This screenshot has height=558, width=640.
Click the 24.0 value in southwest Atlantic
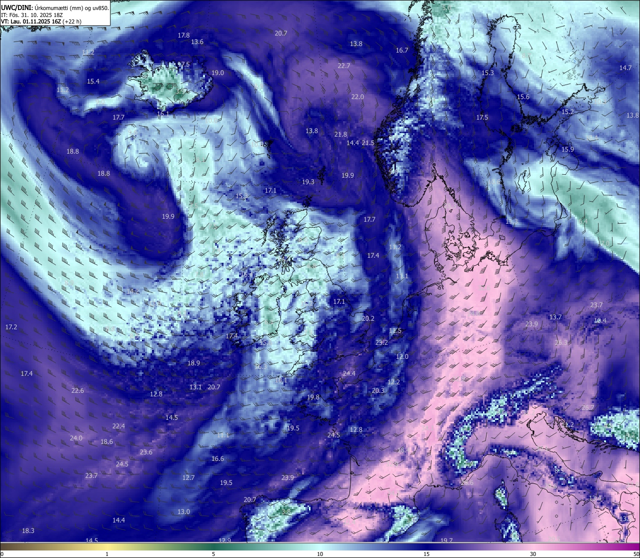point(76,438)
